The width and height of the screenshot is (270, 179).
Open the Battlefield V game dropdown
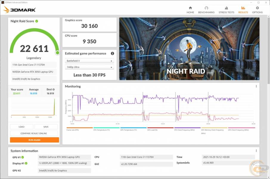(89, 61)
